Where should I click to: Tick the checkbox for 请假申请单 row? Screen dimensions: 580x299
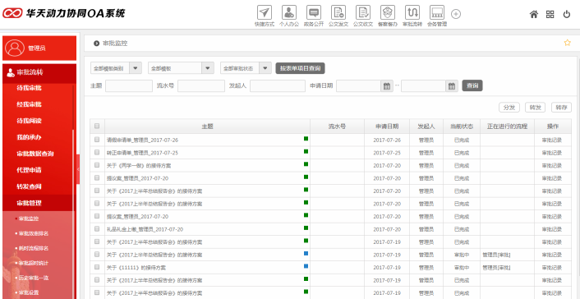[97, 140]
